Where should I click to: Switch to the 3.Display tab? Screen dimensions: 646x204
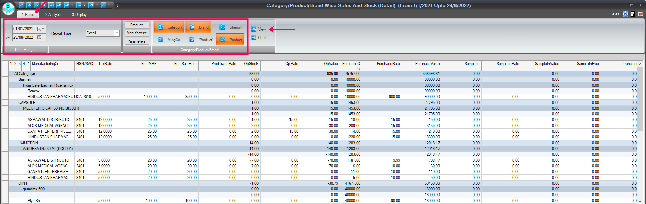(x=79, y=15)
